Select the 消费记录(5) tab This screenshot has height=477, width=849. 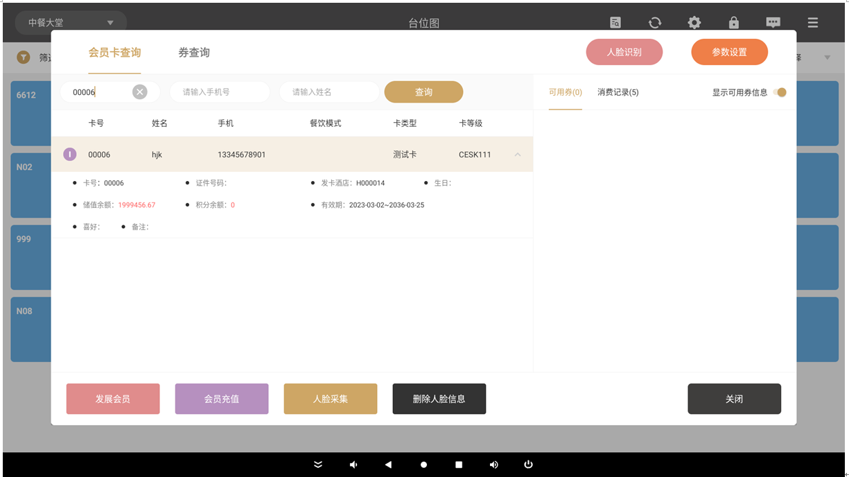618,92
